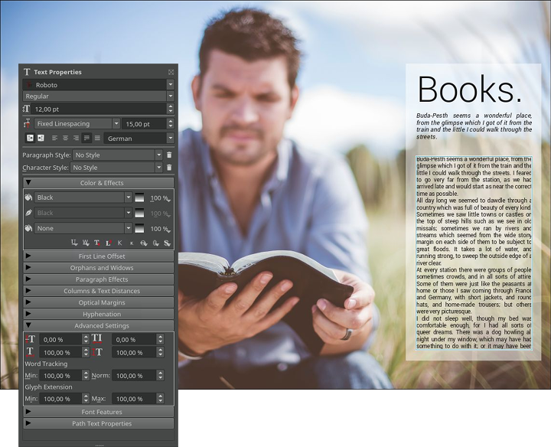Click the superscript effect icon
Screen dimensions: 551x447
tap(108, 243)
